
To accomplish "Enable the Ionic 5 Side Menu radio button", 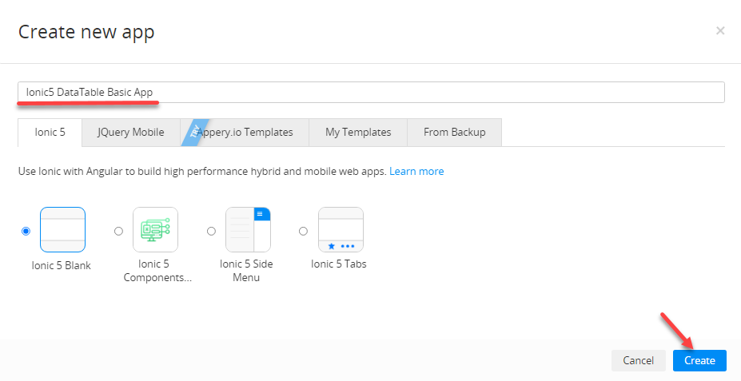I will pyautogui.click(x=211, y=231).
